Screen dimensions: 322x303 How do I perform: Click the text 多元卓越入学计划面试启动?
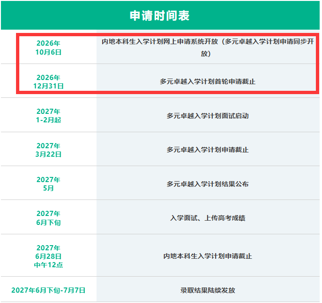[208, 116]
